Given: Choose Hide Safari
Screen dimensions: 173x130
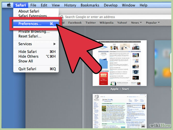Looking at the screenshot, I should [x=36, y=52].
